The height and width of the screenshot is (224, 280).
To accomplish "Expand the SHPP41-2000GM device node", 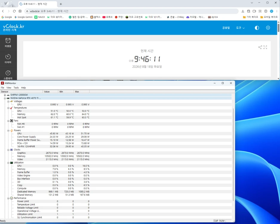I will 5,95.
